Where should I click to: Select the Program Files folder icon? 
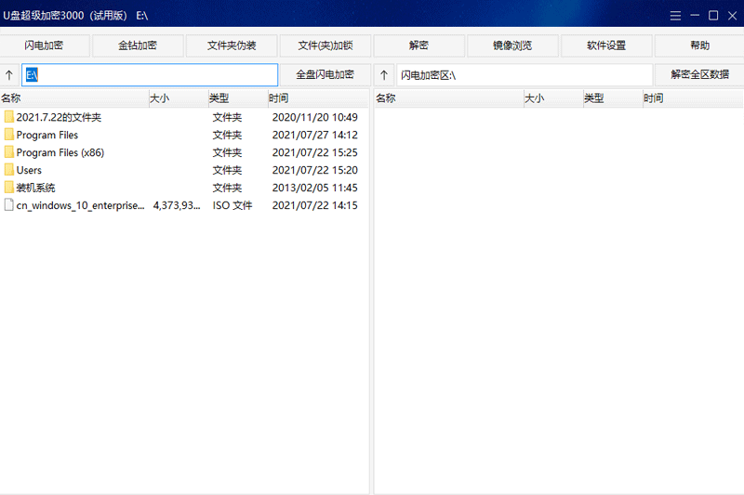(x=9, y=135)
